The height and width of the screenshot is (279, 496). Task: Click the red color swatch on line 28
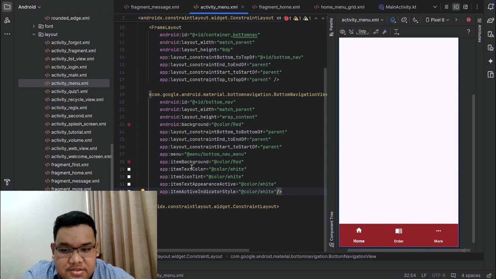[129, 162]
